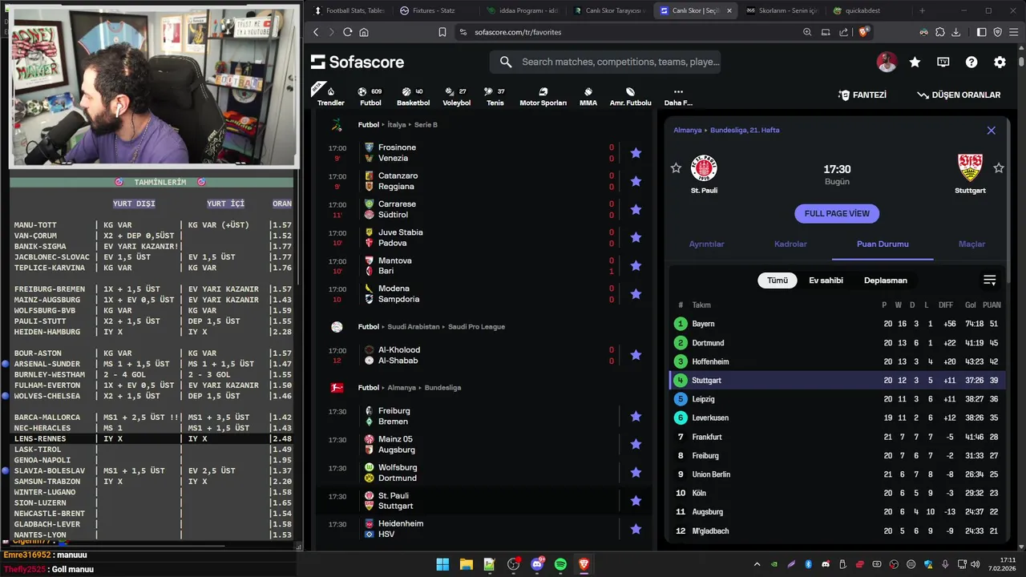
Task: Open table view options icon beside Deplasman
Action: pyautogui.click(x=989, y=280)
